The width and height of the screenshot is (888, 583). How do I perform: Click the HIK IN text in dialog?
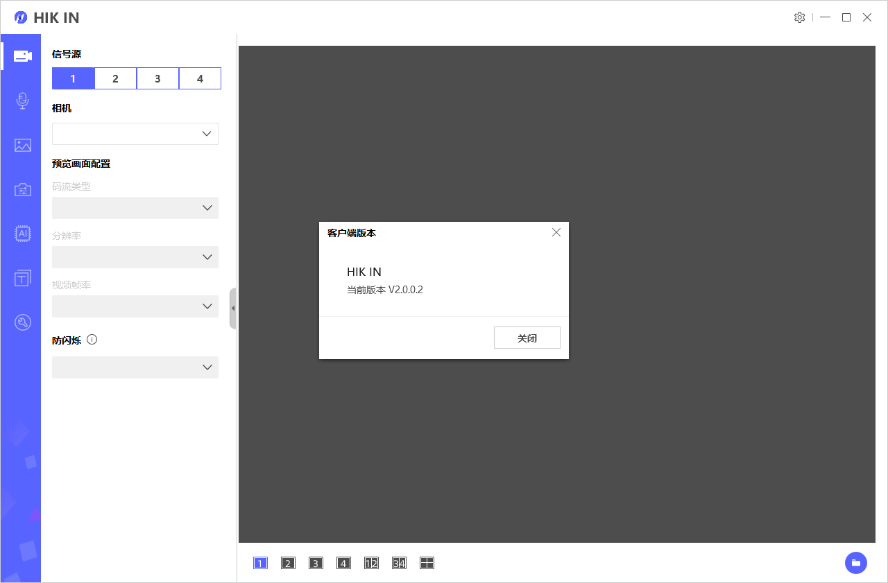coord(364,272)
